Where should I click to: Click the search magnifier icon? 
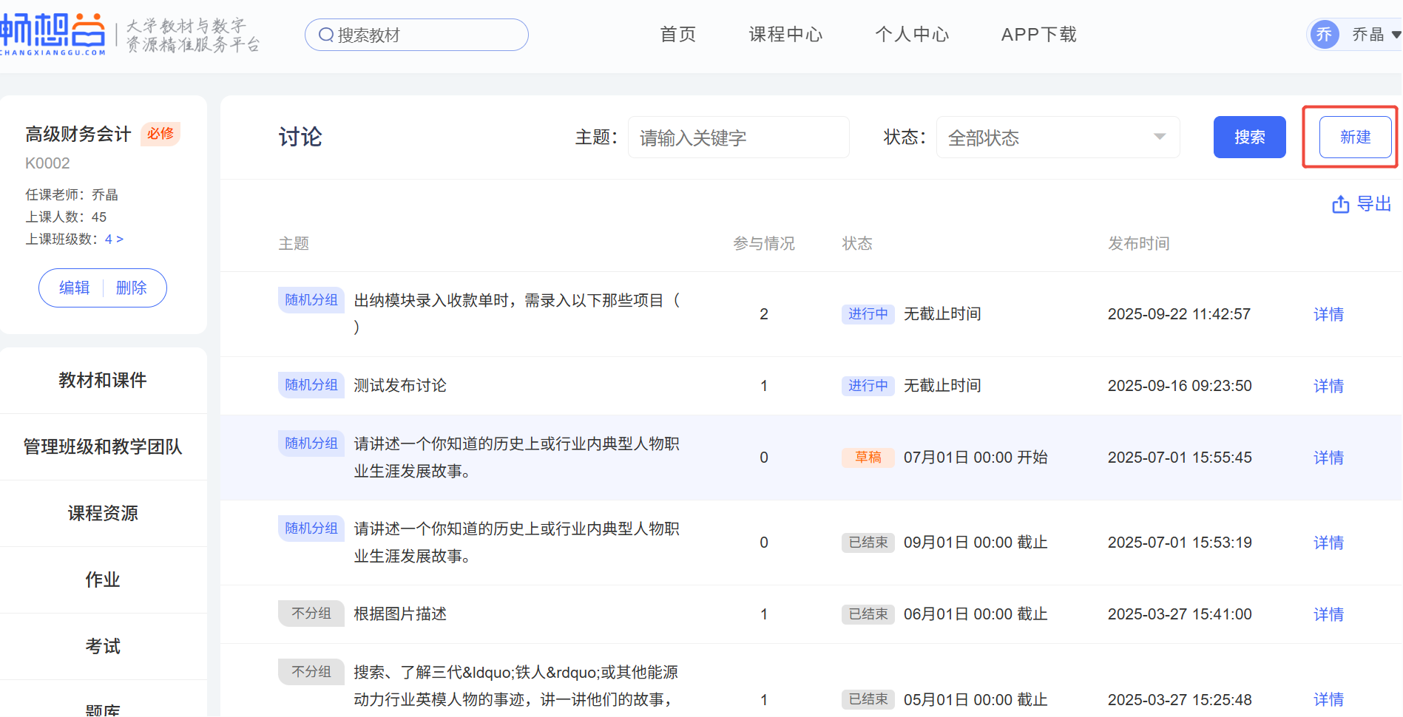pyautogui.click(x=325, y=35)
